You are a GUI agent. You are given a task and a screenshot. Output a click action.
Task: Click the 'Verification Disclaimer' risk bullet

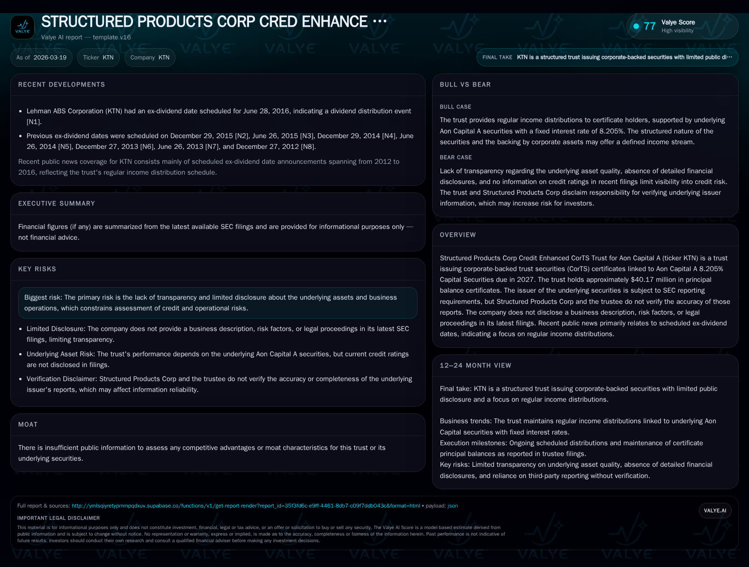coord(220,384)
